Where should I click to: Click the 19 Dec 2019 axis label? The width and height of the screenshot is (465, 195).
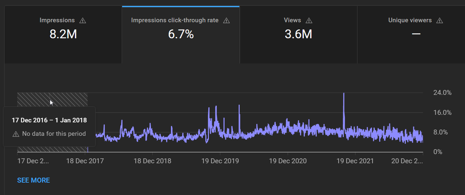pos(220,161)
